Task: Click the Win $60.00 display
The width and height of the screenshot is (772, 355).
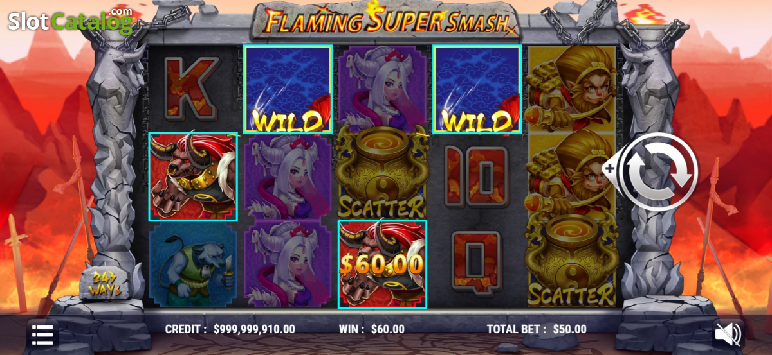Action: click(372, 329)
